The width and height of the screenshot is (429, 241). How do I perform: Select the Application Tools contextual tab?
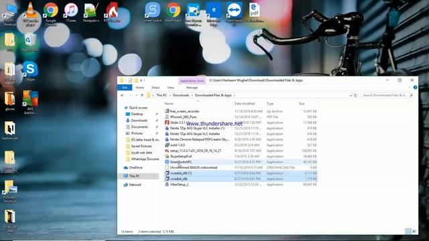coord(192,81)
